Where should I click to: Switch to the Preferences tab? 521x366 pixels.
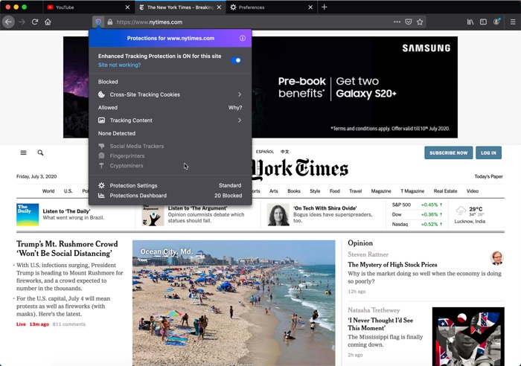(272, 7)
